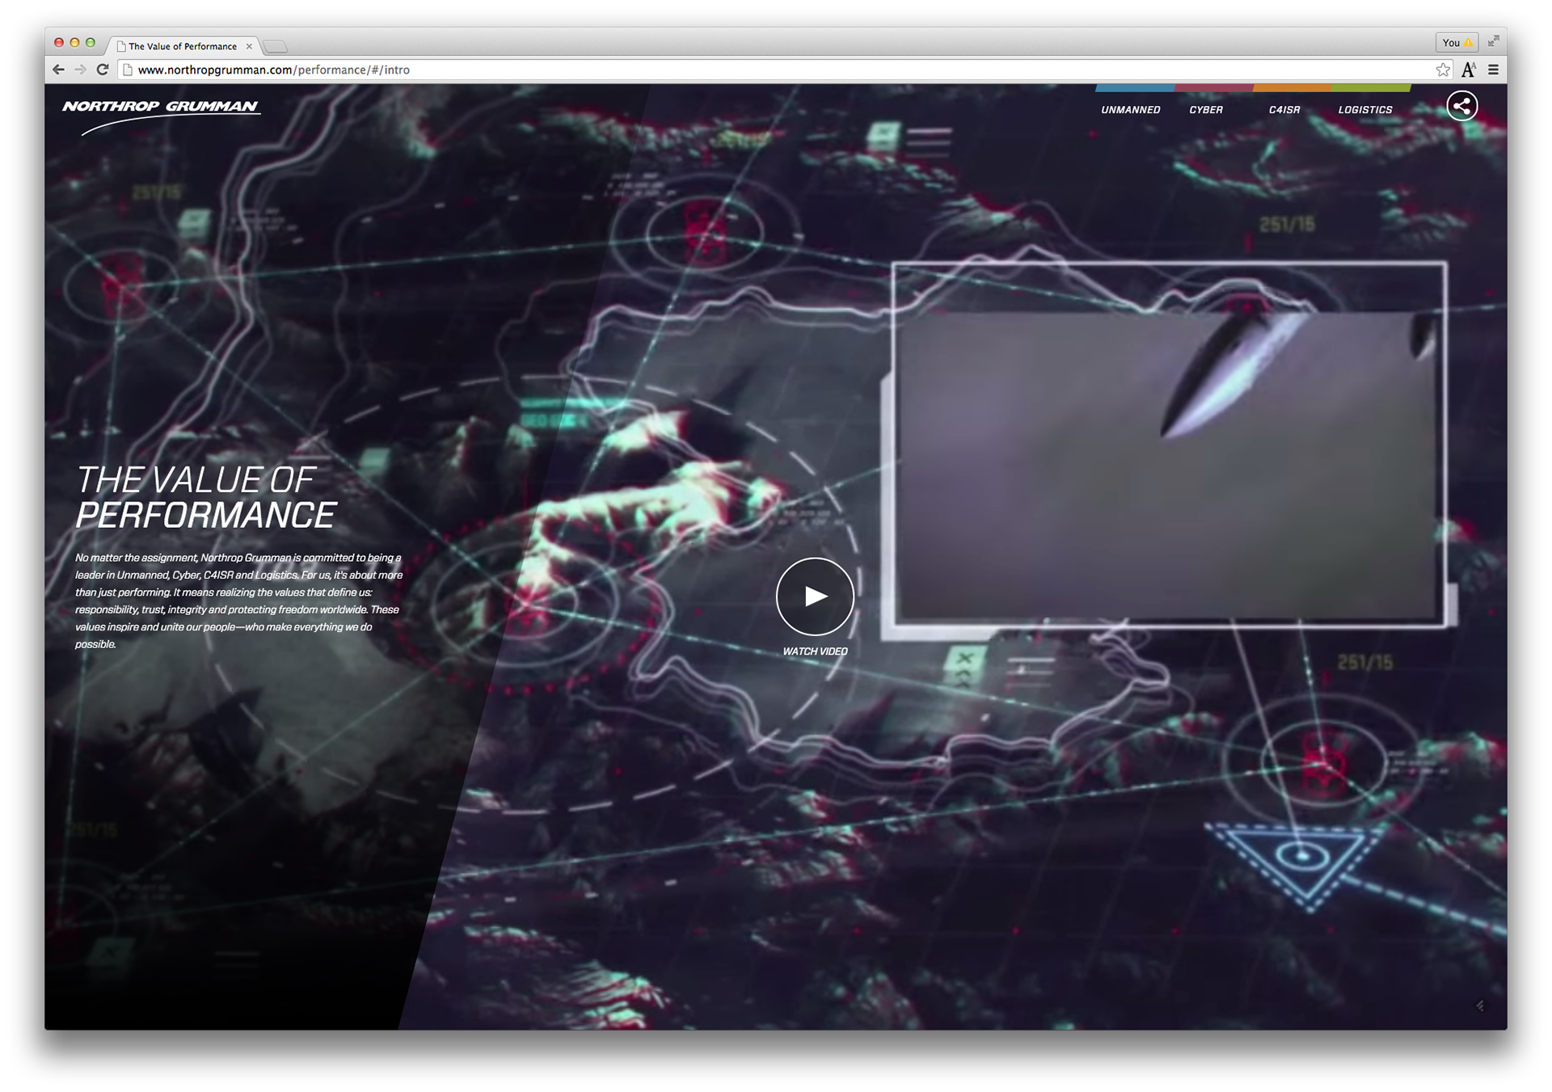Click the circular share icon
The image size is (1552, 1092).
pos(1461,106)
